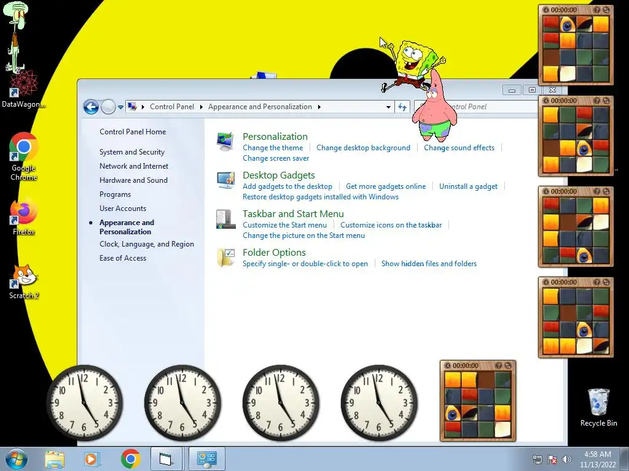
Task: Open Hardware and Sound category
Action: point(133,180)
